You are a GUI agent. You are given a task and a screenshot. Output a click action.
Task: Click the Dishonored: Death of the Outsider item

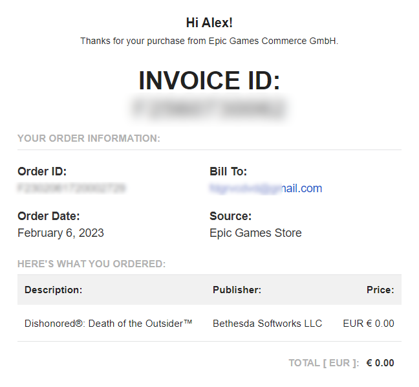click(x=109, y=324)
